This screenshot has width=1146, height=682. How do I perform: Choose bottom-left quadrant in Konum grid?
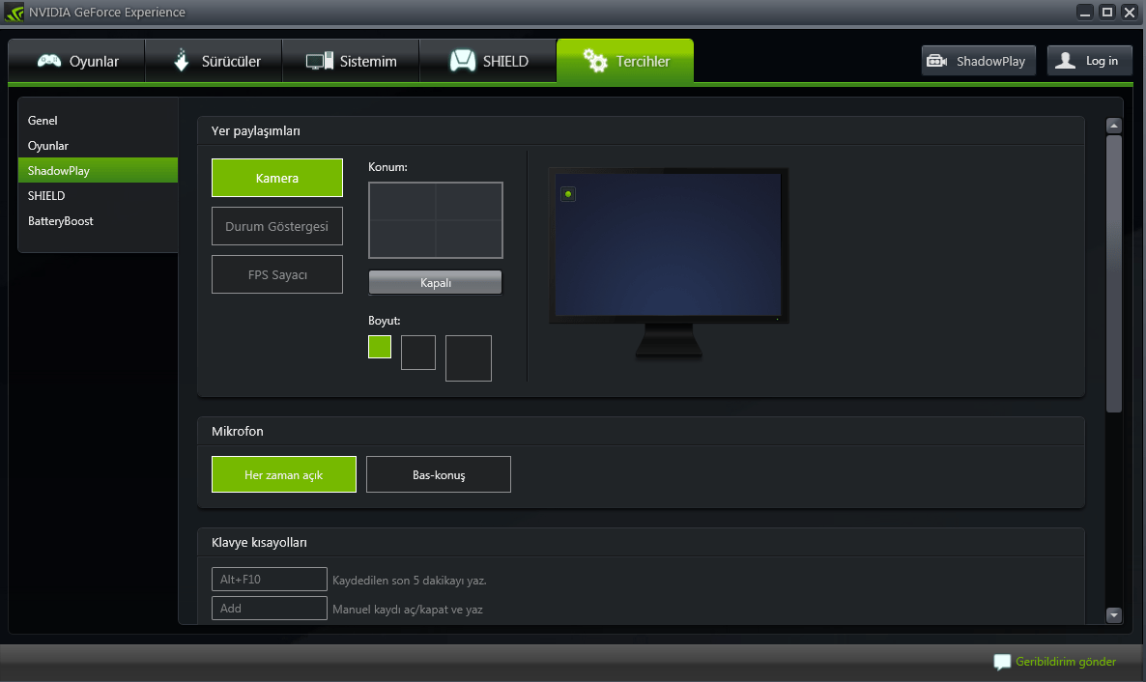coord(403,239)
